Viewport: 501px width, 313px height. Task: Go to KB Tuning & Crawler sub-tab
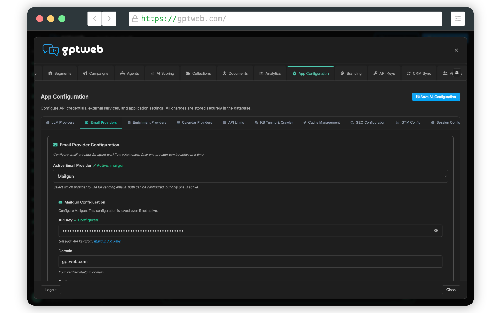pyautogui.click(x=274, y=123)
